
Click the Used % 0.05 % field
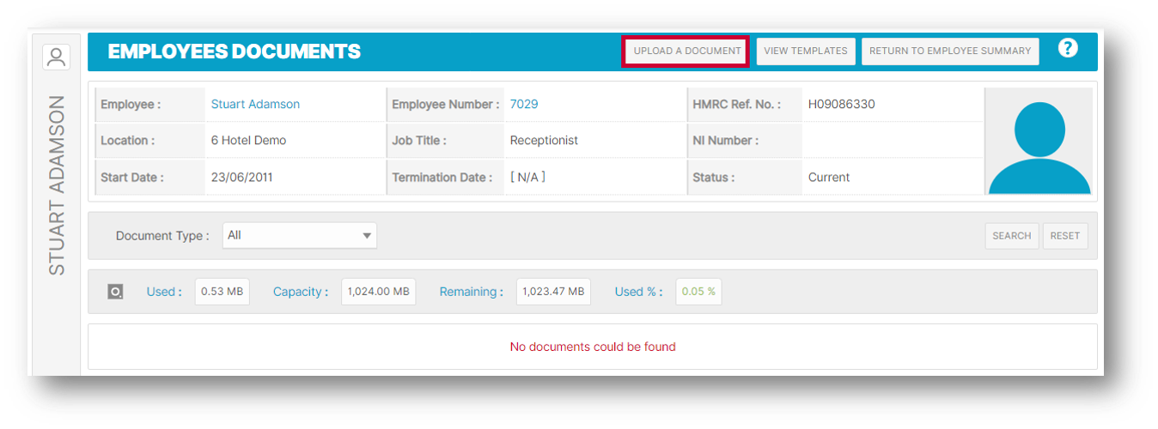[x=698, y=292]
